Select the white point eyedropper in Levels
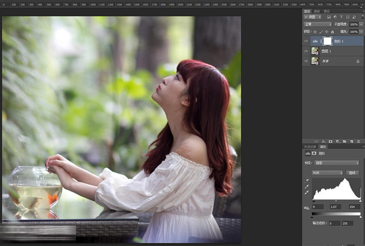 [307, 192]
